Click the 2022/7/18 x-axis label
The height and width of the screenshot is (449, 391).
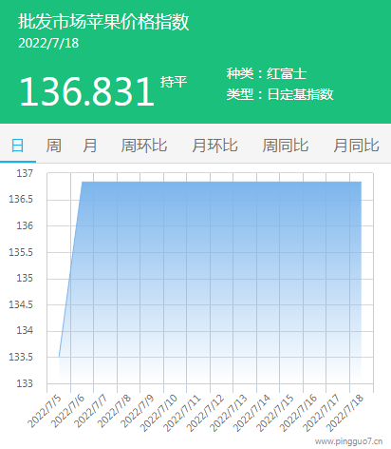coord(344,414)
